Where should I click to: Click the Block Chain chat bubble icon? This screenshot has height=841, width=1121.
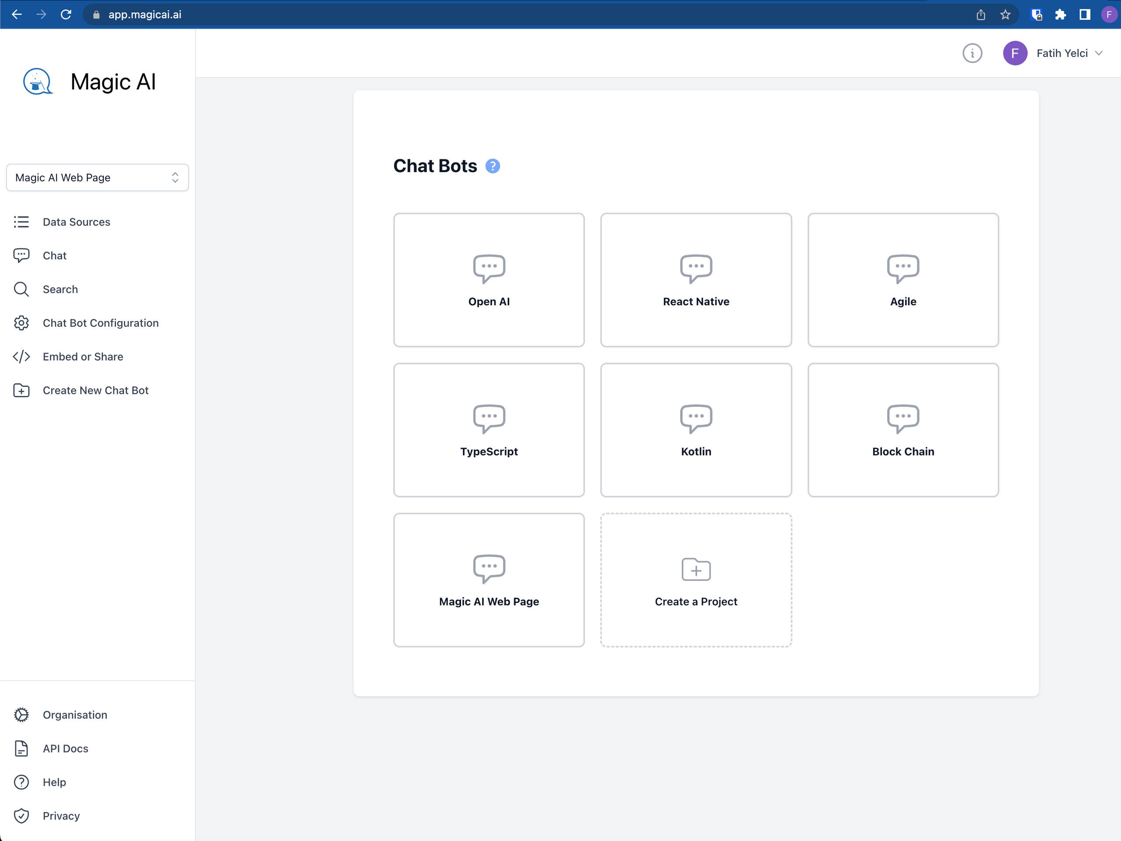[x=903, y=418]
